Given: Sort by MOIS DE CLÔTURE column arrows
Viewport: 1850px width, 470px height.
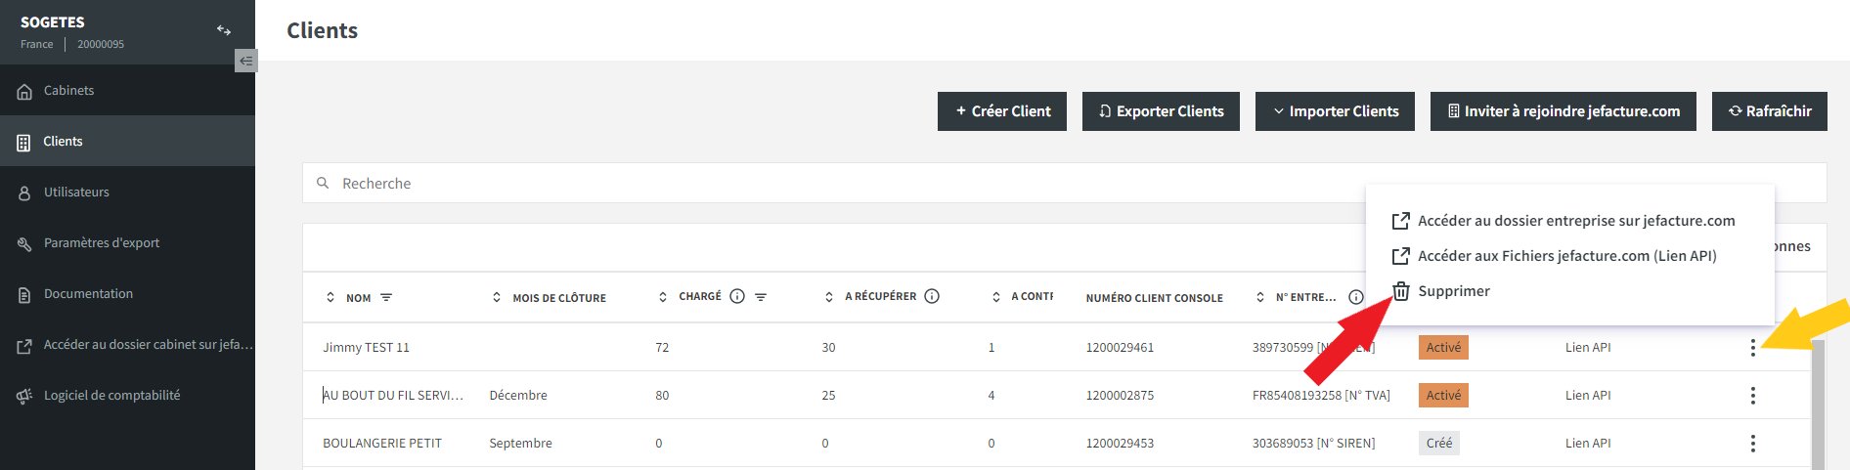Looking at the screenshot, I should tap(497, 297).
